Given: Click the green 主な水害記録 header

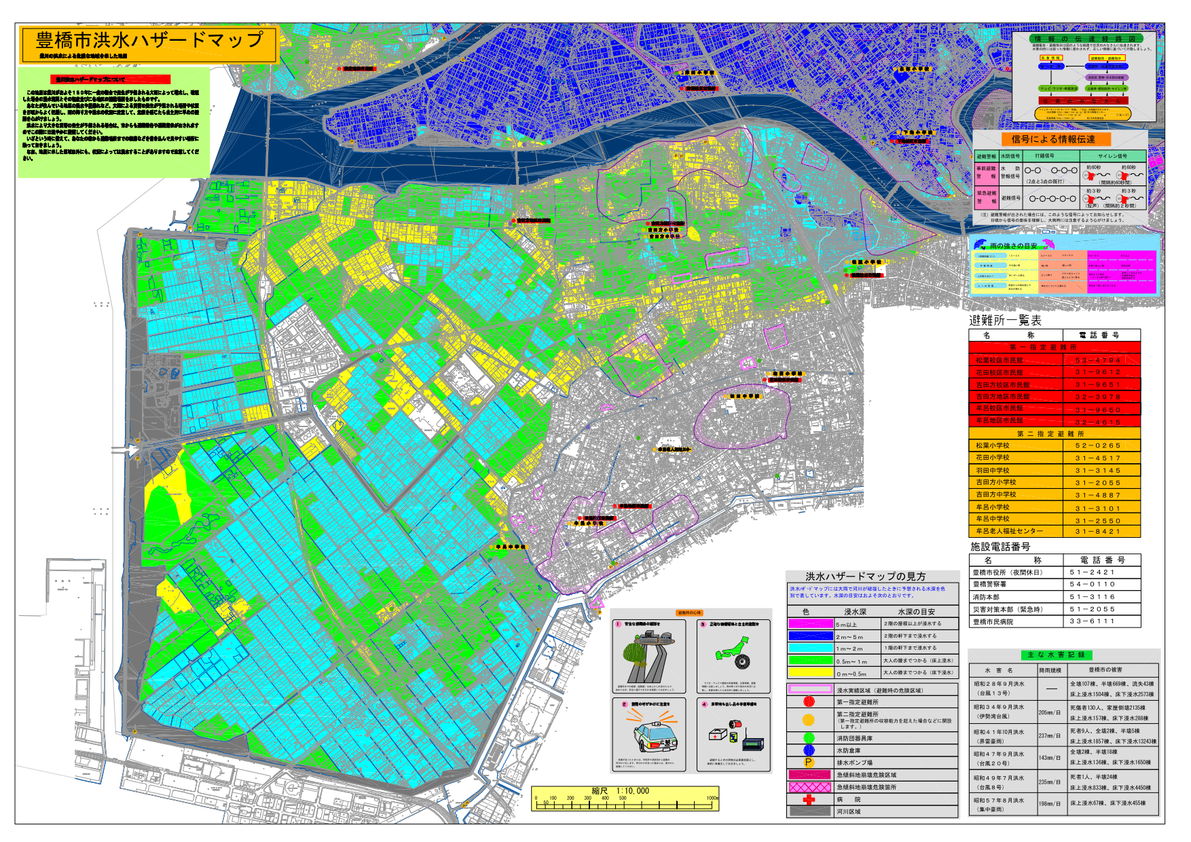Looking at the screenshot, I should pos(1056,655).
